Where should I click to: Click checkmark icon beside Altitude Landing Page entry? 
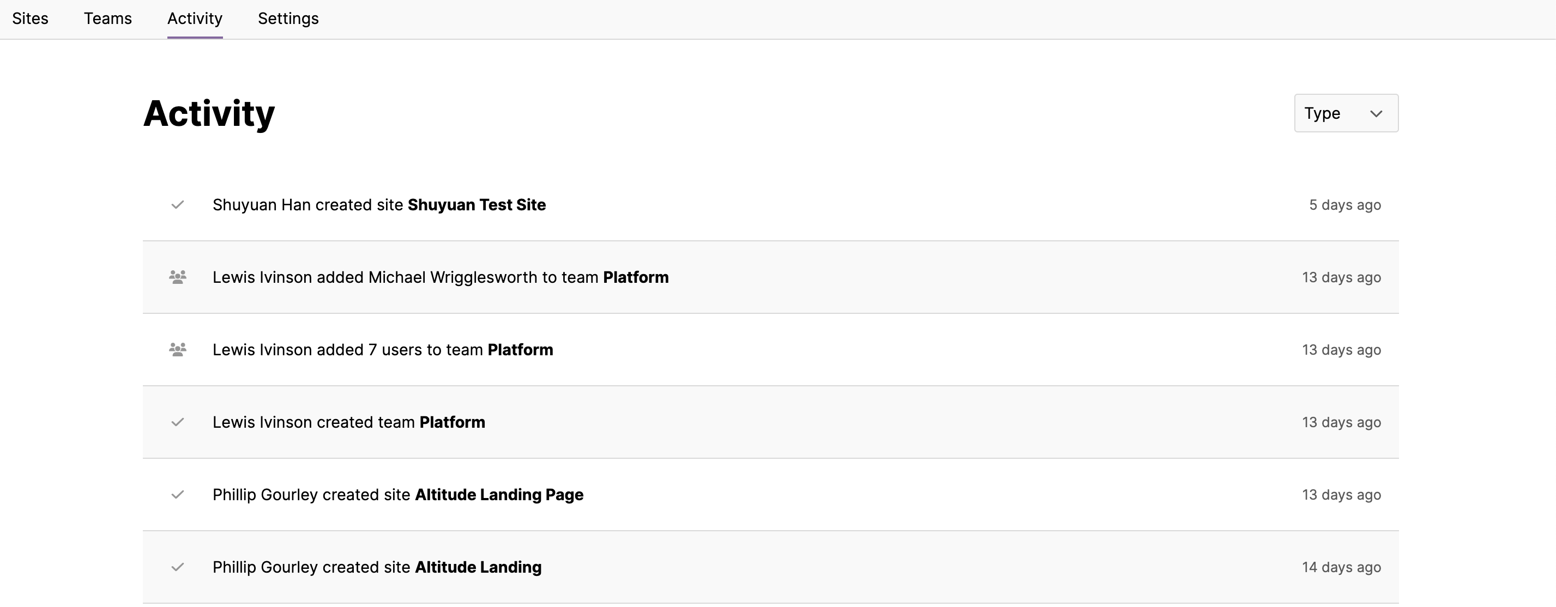[178, 495]
